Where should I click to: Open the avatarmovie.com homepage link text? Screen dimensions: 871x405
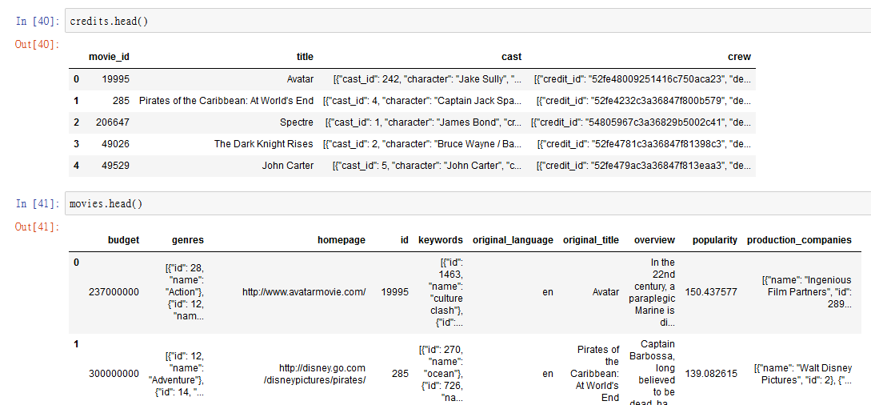click(304, 292)
